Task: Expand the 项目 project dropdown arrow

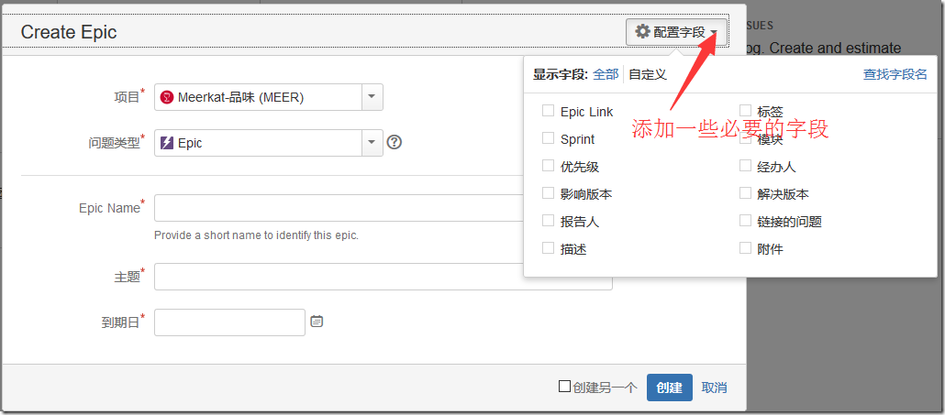Action: [x=371, y=96]
